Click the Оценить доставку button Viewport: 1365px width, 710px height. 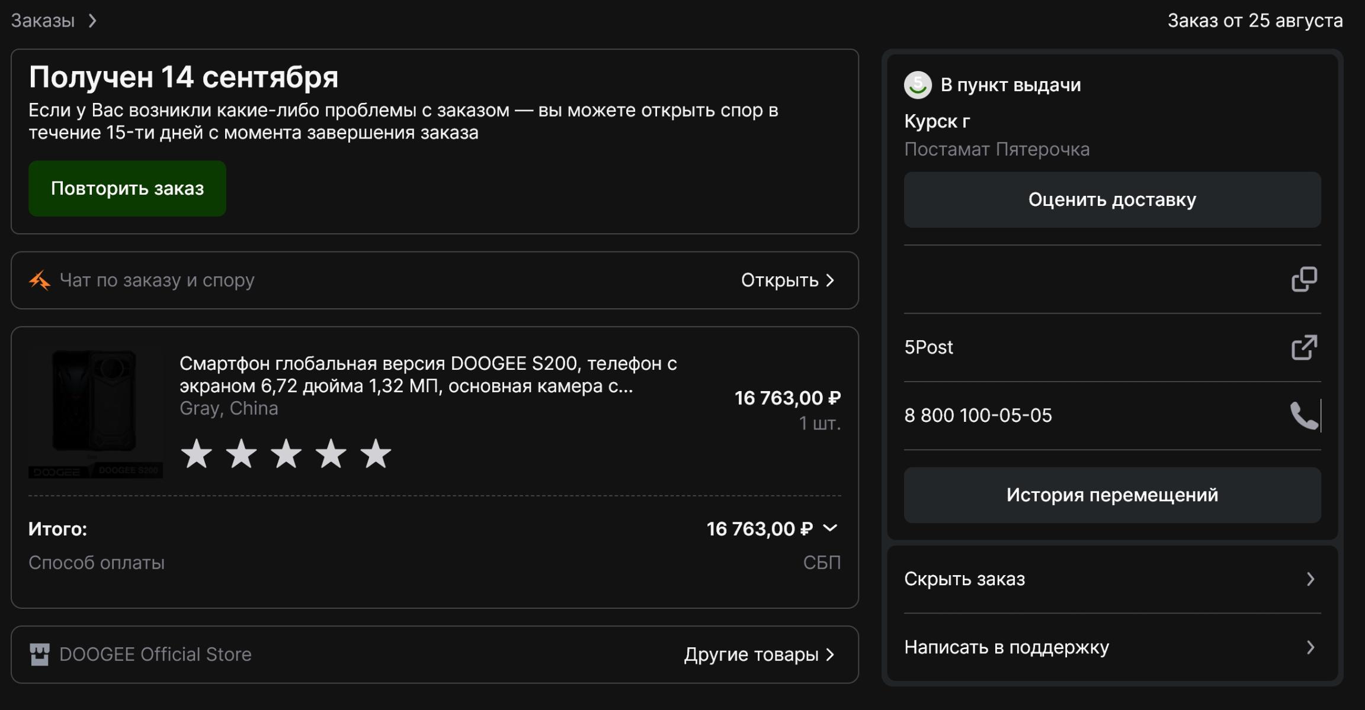tap(1112, 200)
